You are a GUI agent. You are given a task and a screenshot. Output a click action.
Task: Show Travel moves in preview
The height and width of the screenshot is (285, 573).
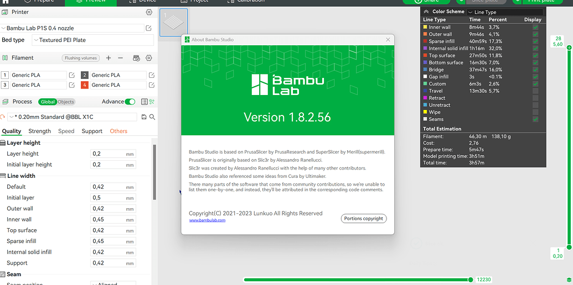[x=535, y=91]
